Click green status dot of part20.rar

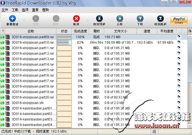pos(2,97)
